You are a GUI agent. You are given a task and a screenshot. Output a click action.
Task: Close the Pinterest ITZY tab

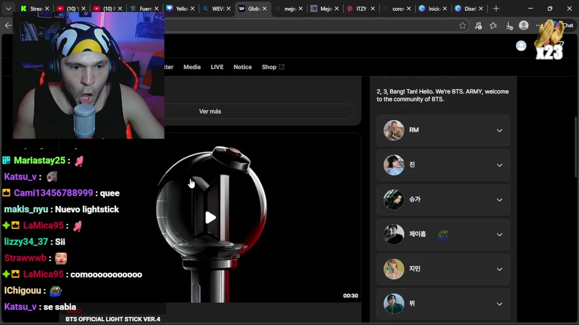(373, 9)
